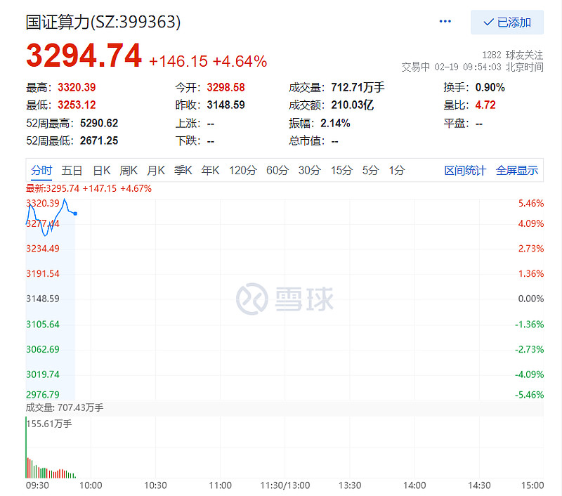Click the 成交量 value 712.71万手

358,87
